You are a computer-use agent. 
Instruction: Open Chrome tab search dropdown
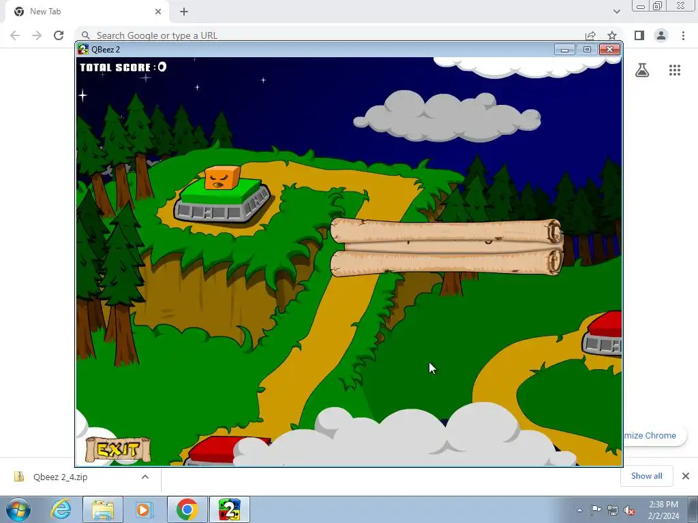616,12
